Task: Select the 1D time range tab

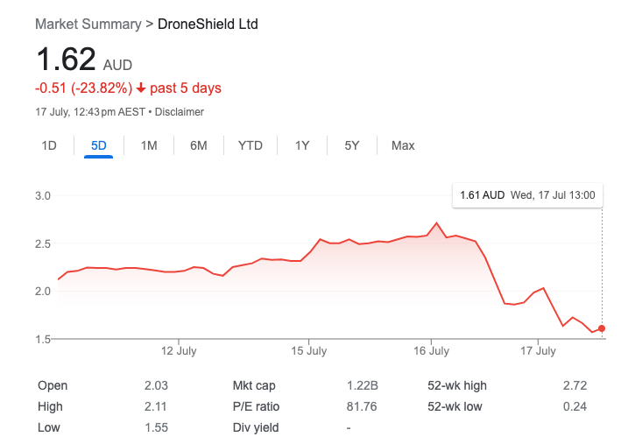Action: [x=49, y=145]
